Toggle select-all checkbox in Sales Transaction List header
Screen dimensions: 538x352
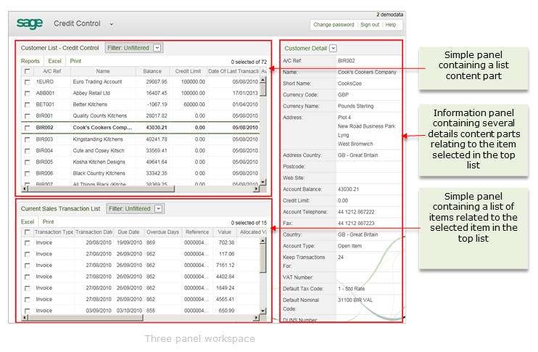coord(27,232)
